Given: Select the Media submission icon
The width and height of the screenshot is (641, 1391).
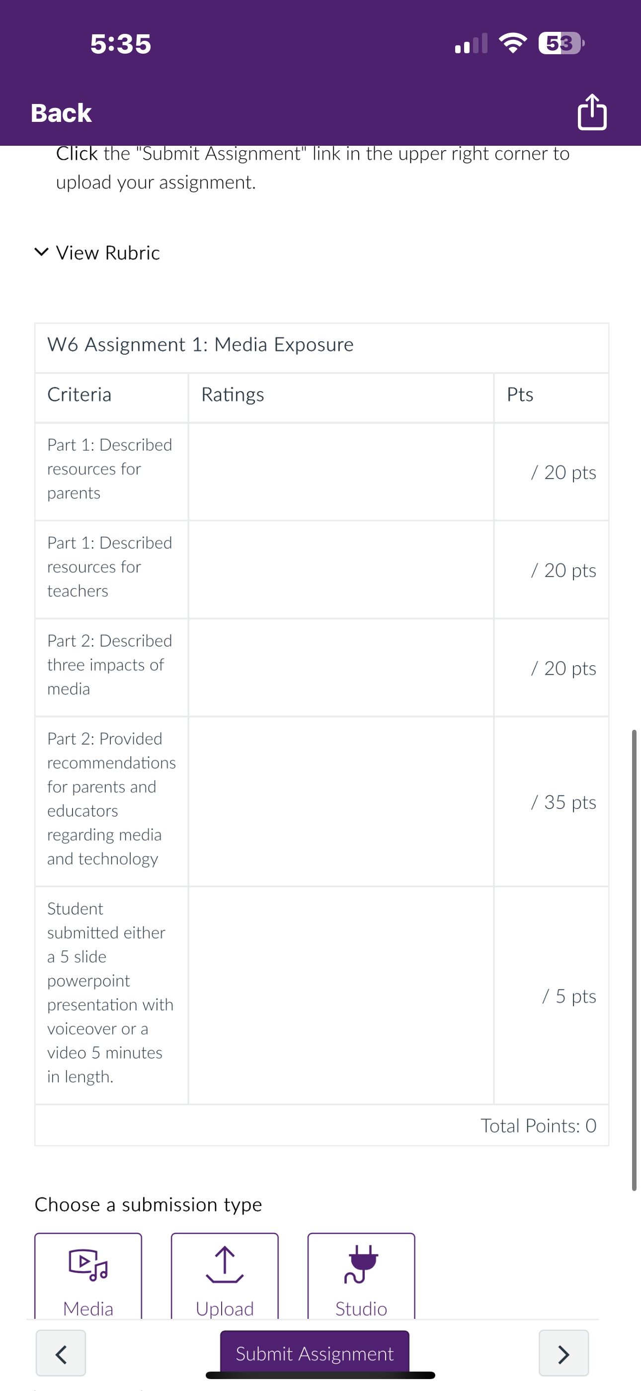Looking at the screenshot, I should [88, 1265].
